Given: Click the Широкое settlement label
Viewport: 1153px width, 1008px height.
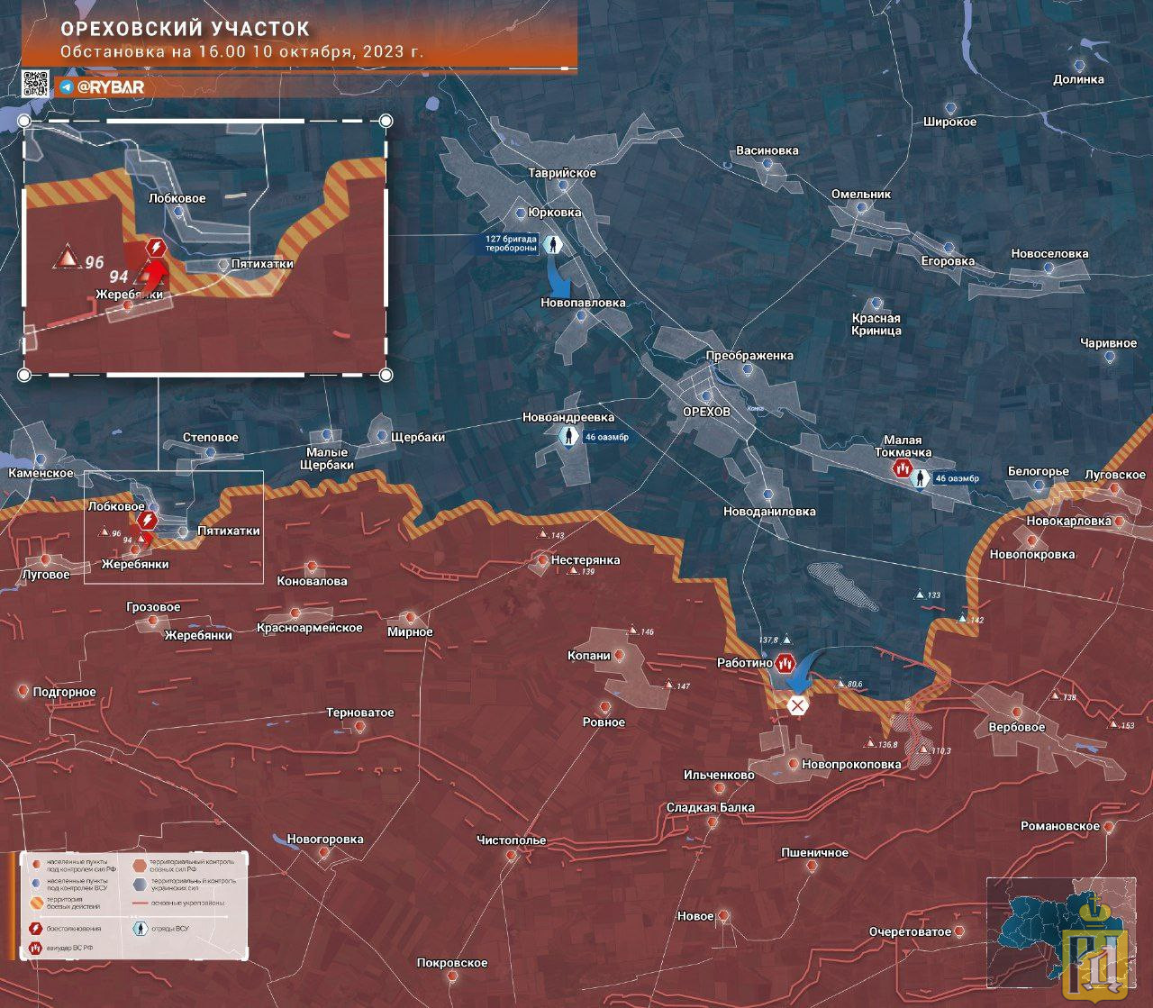Looking at the screenshot, I should pos(949,122).
